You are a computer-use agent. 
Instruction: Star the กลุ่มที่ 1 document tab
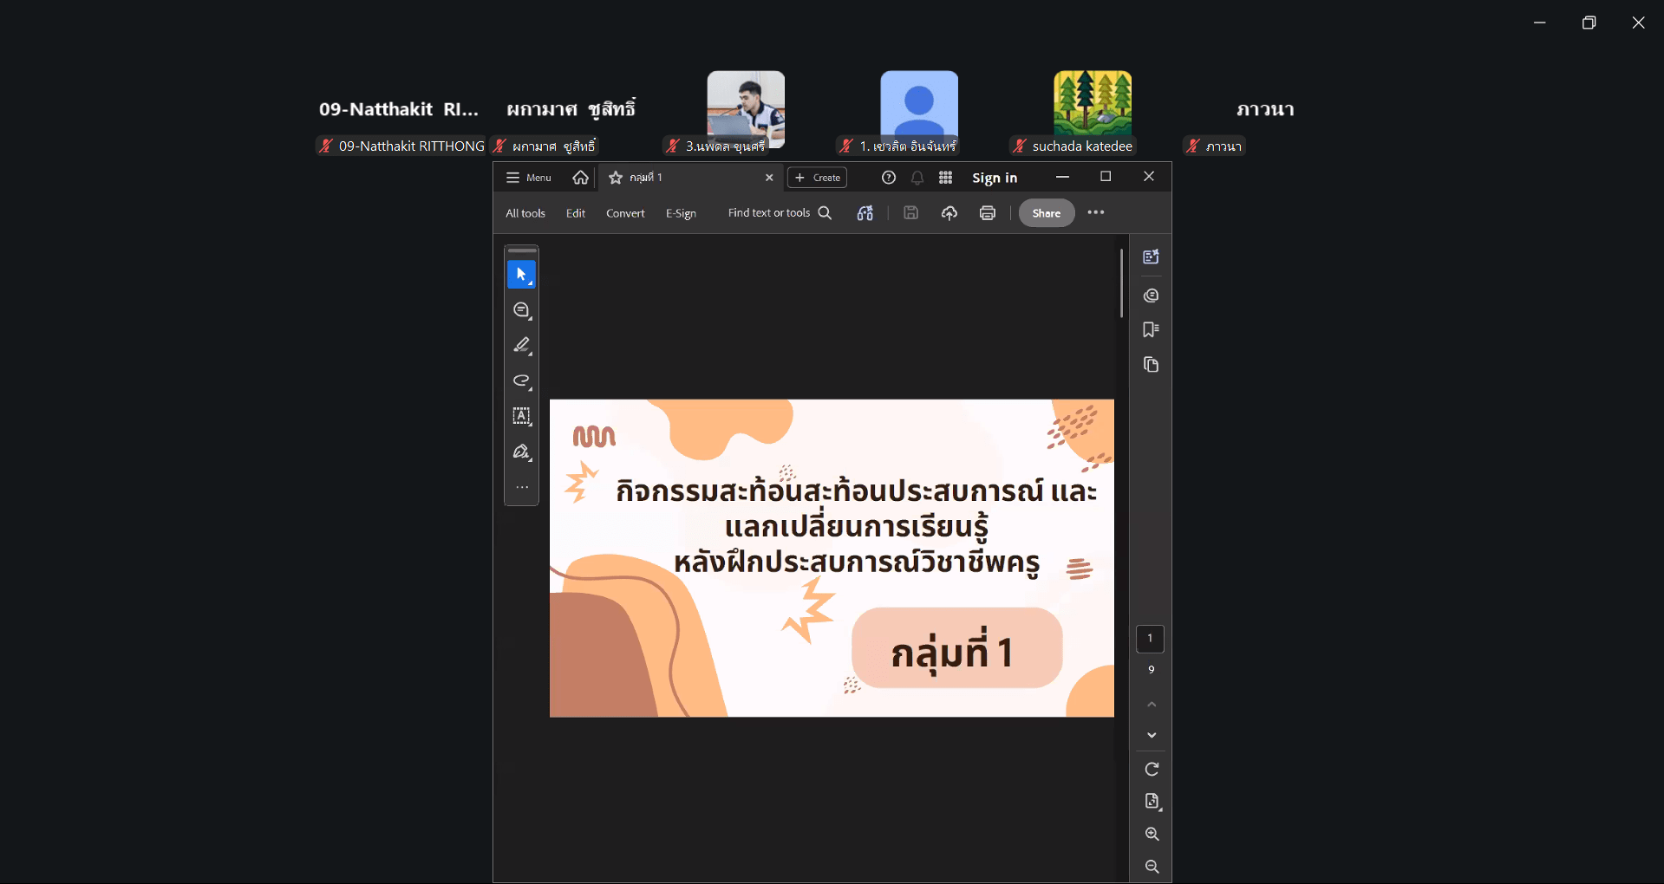[616, 178]
